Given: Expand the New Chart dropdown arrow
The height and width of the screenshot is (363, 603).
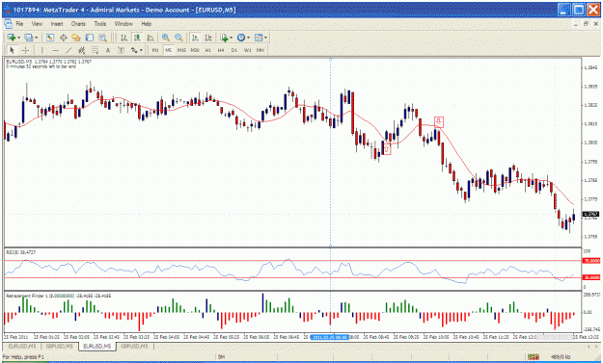Looking at the screenshot, I should pyautogui.click(x=18, y=38).
